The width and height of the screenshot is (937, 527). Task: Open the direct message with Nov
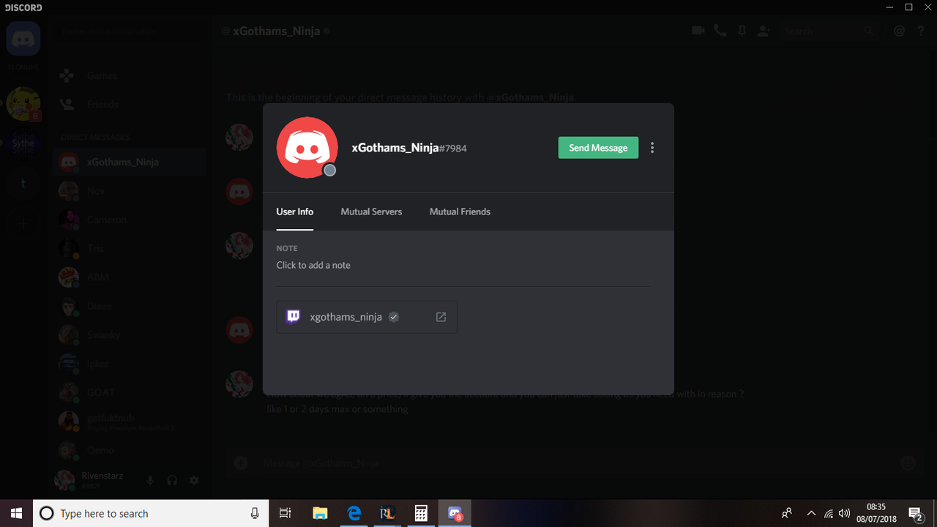click(130, 190)
